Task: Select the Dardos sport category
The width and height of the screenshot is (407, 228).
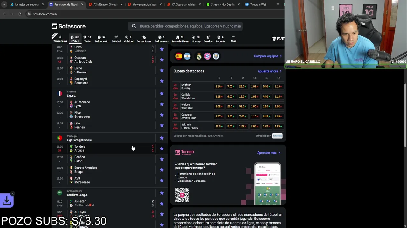Action: coord(208,39)
